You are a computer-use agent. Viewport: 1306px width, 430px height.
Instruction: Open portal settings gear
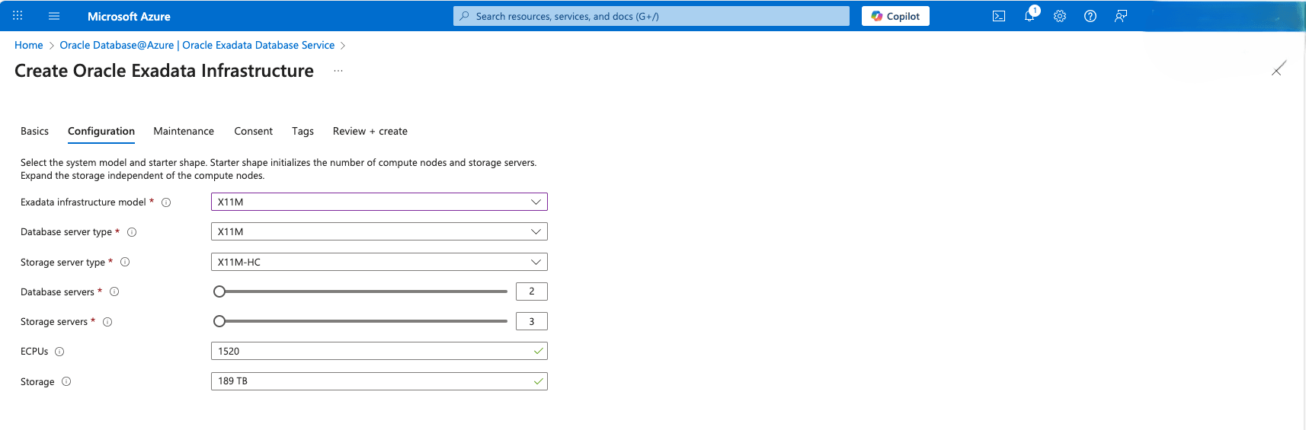pos(1060,16)
